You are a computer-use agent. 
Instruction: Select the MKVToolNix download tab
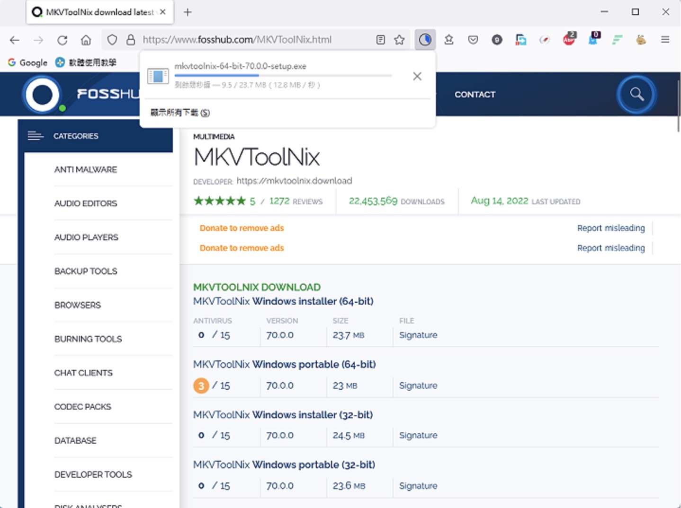99,12
